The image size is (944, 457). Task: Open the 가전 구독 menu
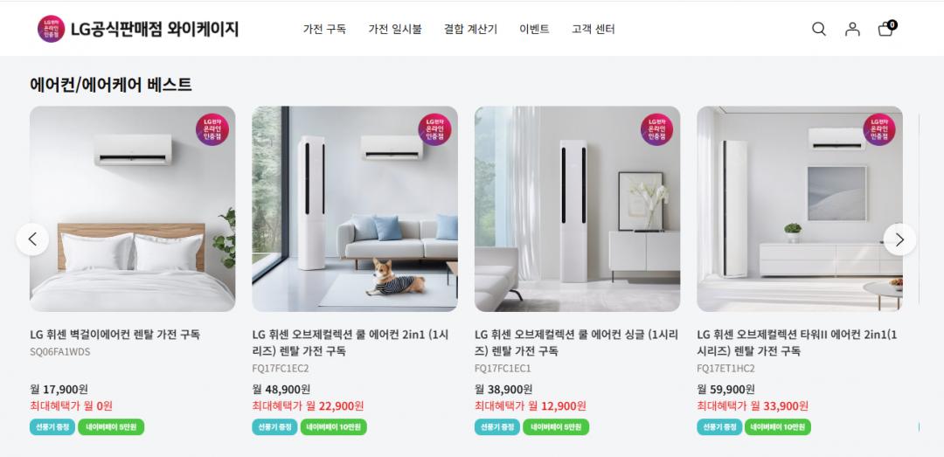[324, 29]
